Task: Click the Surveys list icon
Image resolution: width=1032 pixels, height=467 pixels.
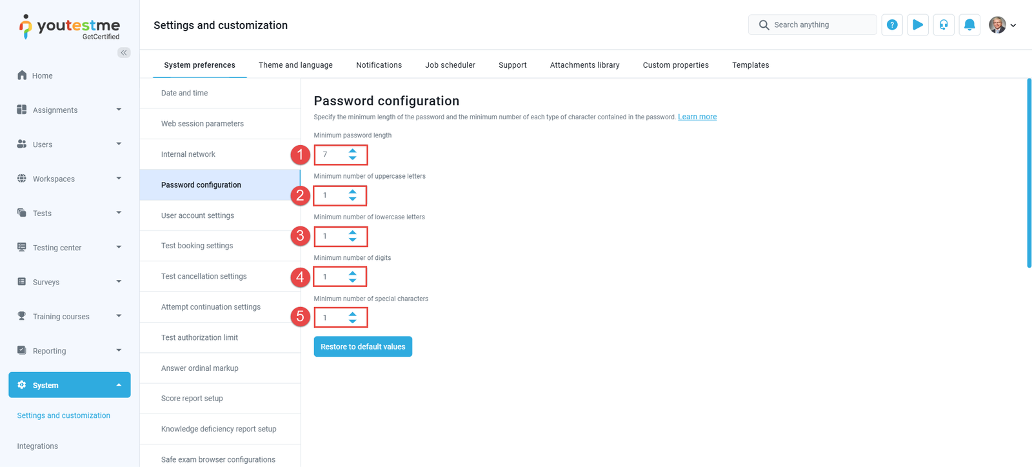Action: [x=22, y=282]
